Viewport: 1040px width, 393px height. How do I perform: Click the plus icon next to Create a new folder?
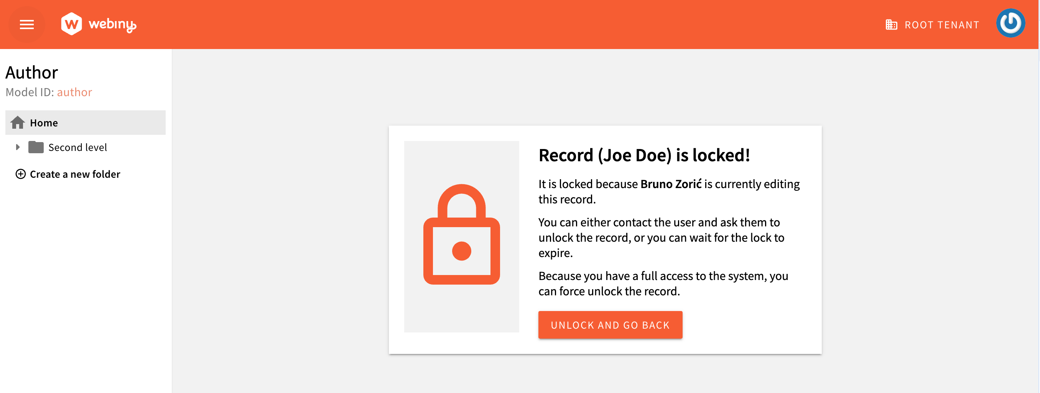click(21, 174)
